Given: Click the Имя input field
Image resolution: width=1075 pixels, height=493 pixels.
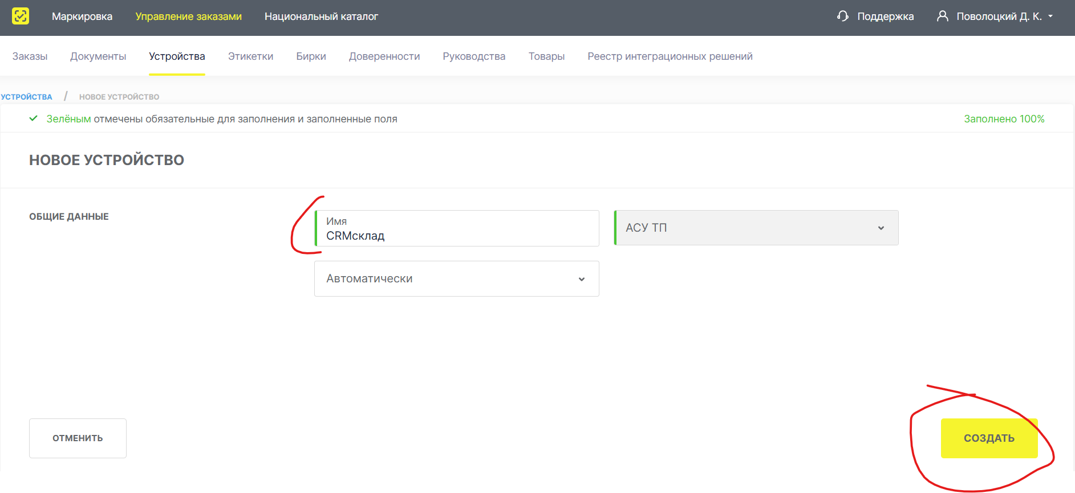Looking at the screenshot, I should click(456, 235).
